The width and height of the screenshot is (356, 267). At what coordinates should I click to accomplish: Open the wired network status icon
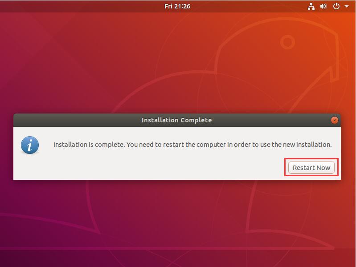pyautogui.click(x=311, y=6)
